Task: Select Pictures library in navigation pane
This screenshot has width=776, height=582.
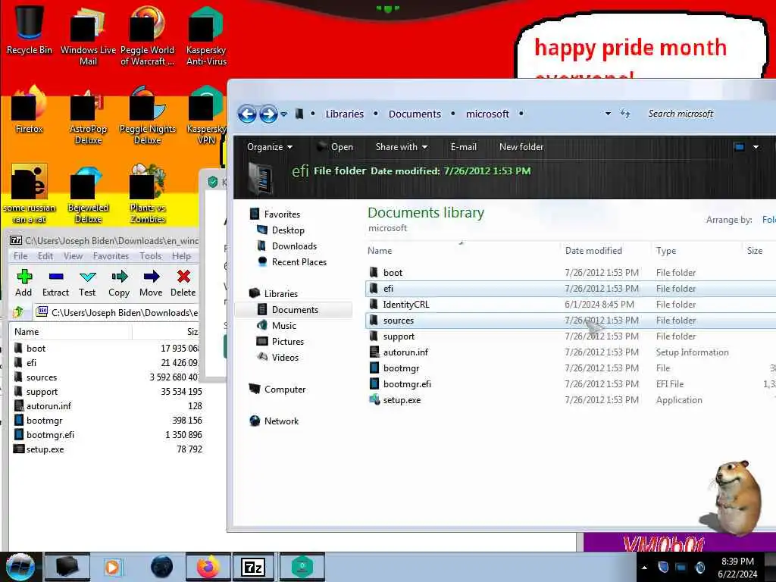Action: pyautogui.click(x=287, y=342)
